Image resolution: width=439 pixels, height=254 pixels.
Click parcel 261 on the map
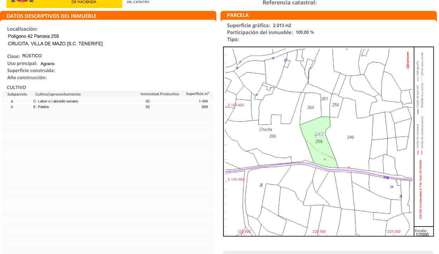click(x=324, y=99)
